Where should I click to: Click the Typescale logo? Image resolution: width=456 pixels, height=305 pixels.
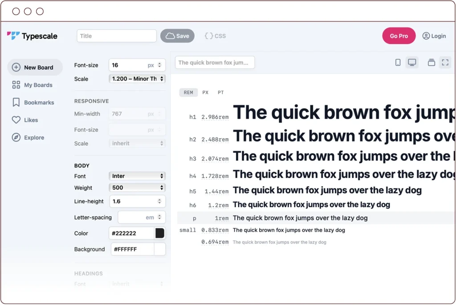32,36
